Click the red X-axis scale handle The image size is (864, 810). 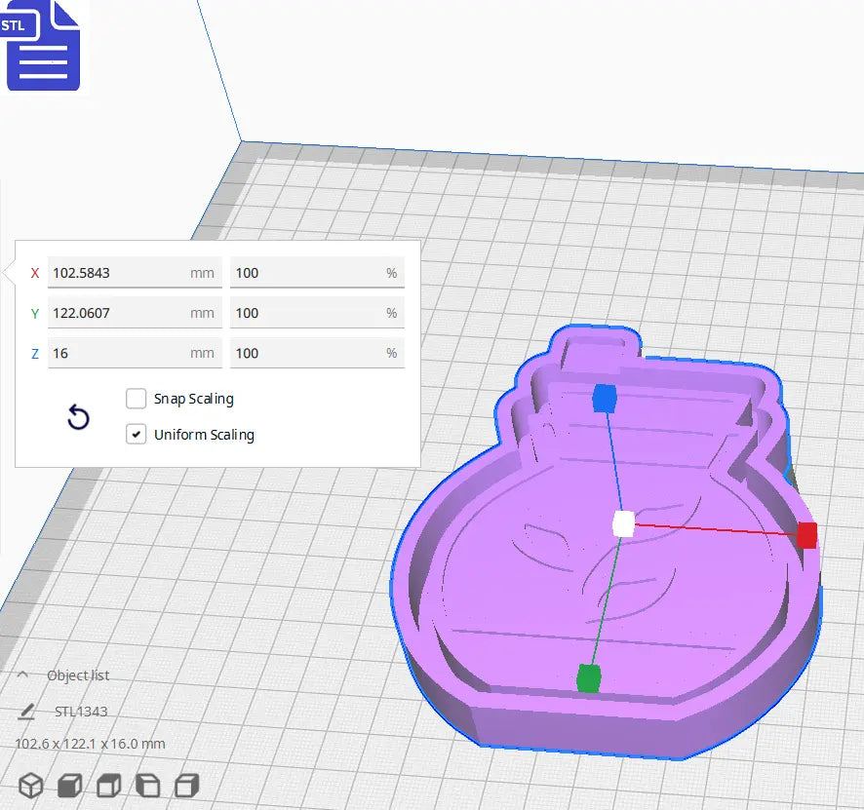tap(806, 535)
